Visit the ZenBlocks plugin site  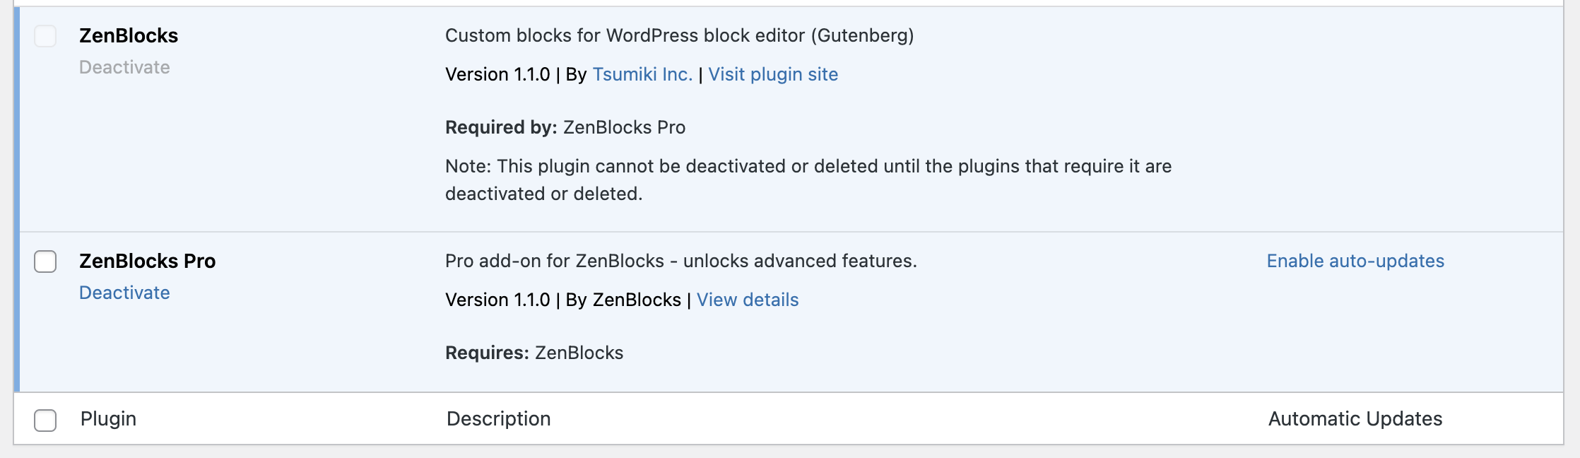pyautogui.click(x=773, y=74)
